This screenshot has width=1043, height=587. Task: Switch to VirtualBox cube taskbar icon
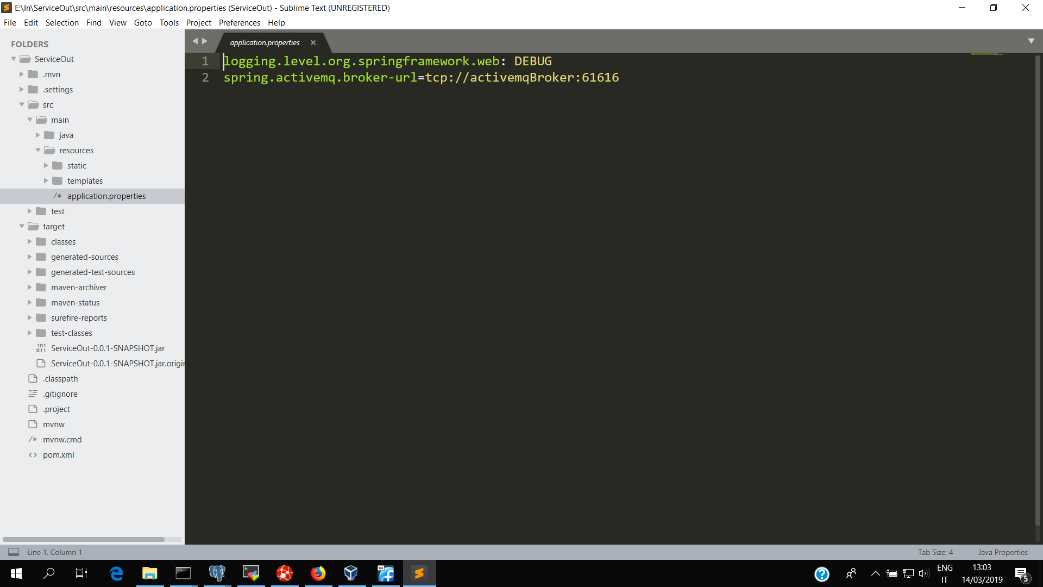coord(352,573)
